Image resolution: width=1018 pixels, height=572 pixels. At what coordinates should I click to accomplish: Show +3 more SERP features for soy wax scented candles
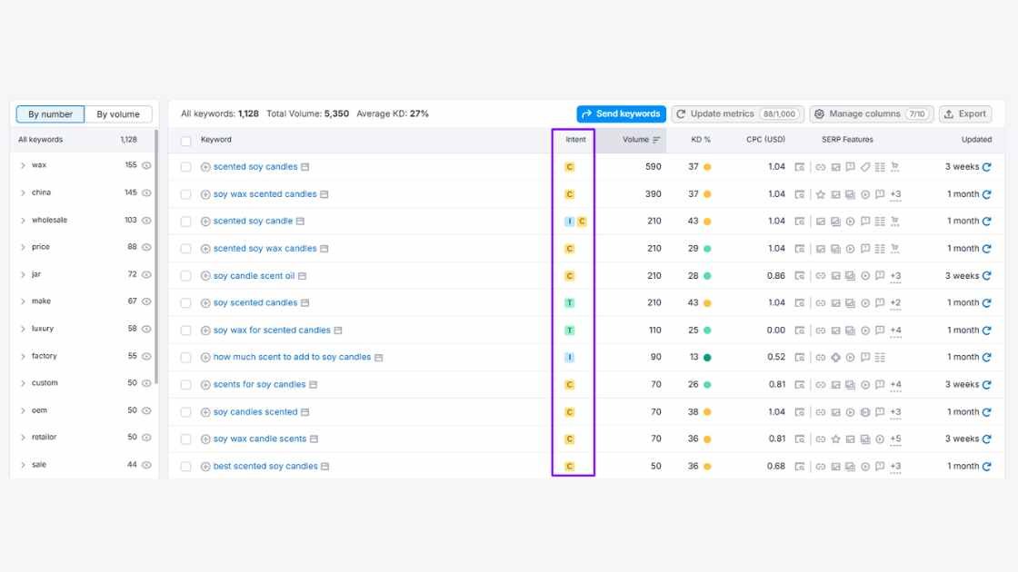tap(895, 194)
